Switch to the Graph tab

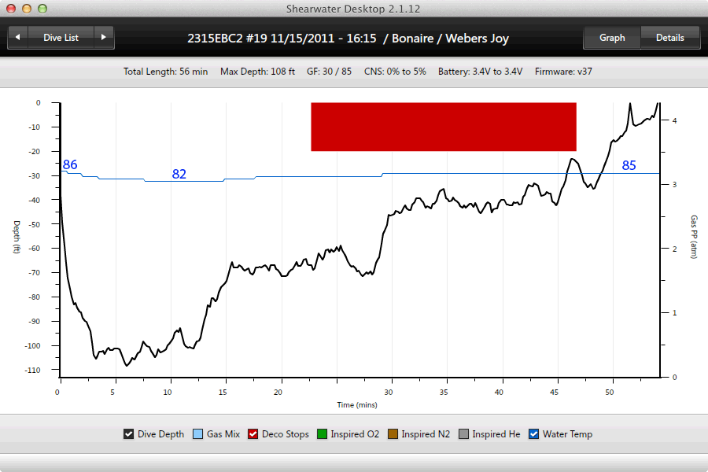click(611, 37)
